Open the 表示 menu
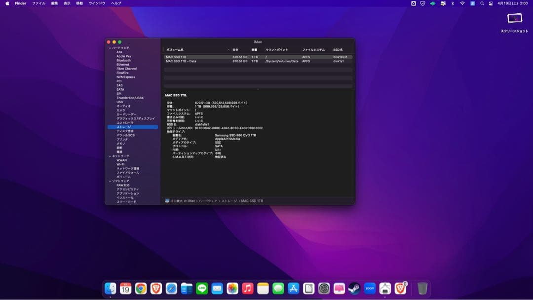Screen dimensions: 533x300 [x=68, y=3]
